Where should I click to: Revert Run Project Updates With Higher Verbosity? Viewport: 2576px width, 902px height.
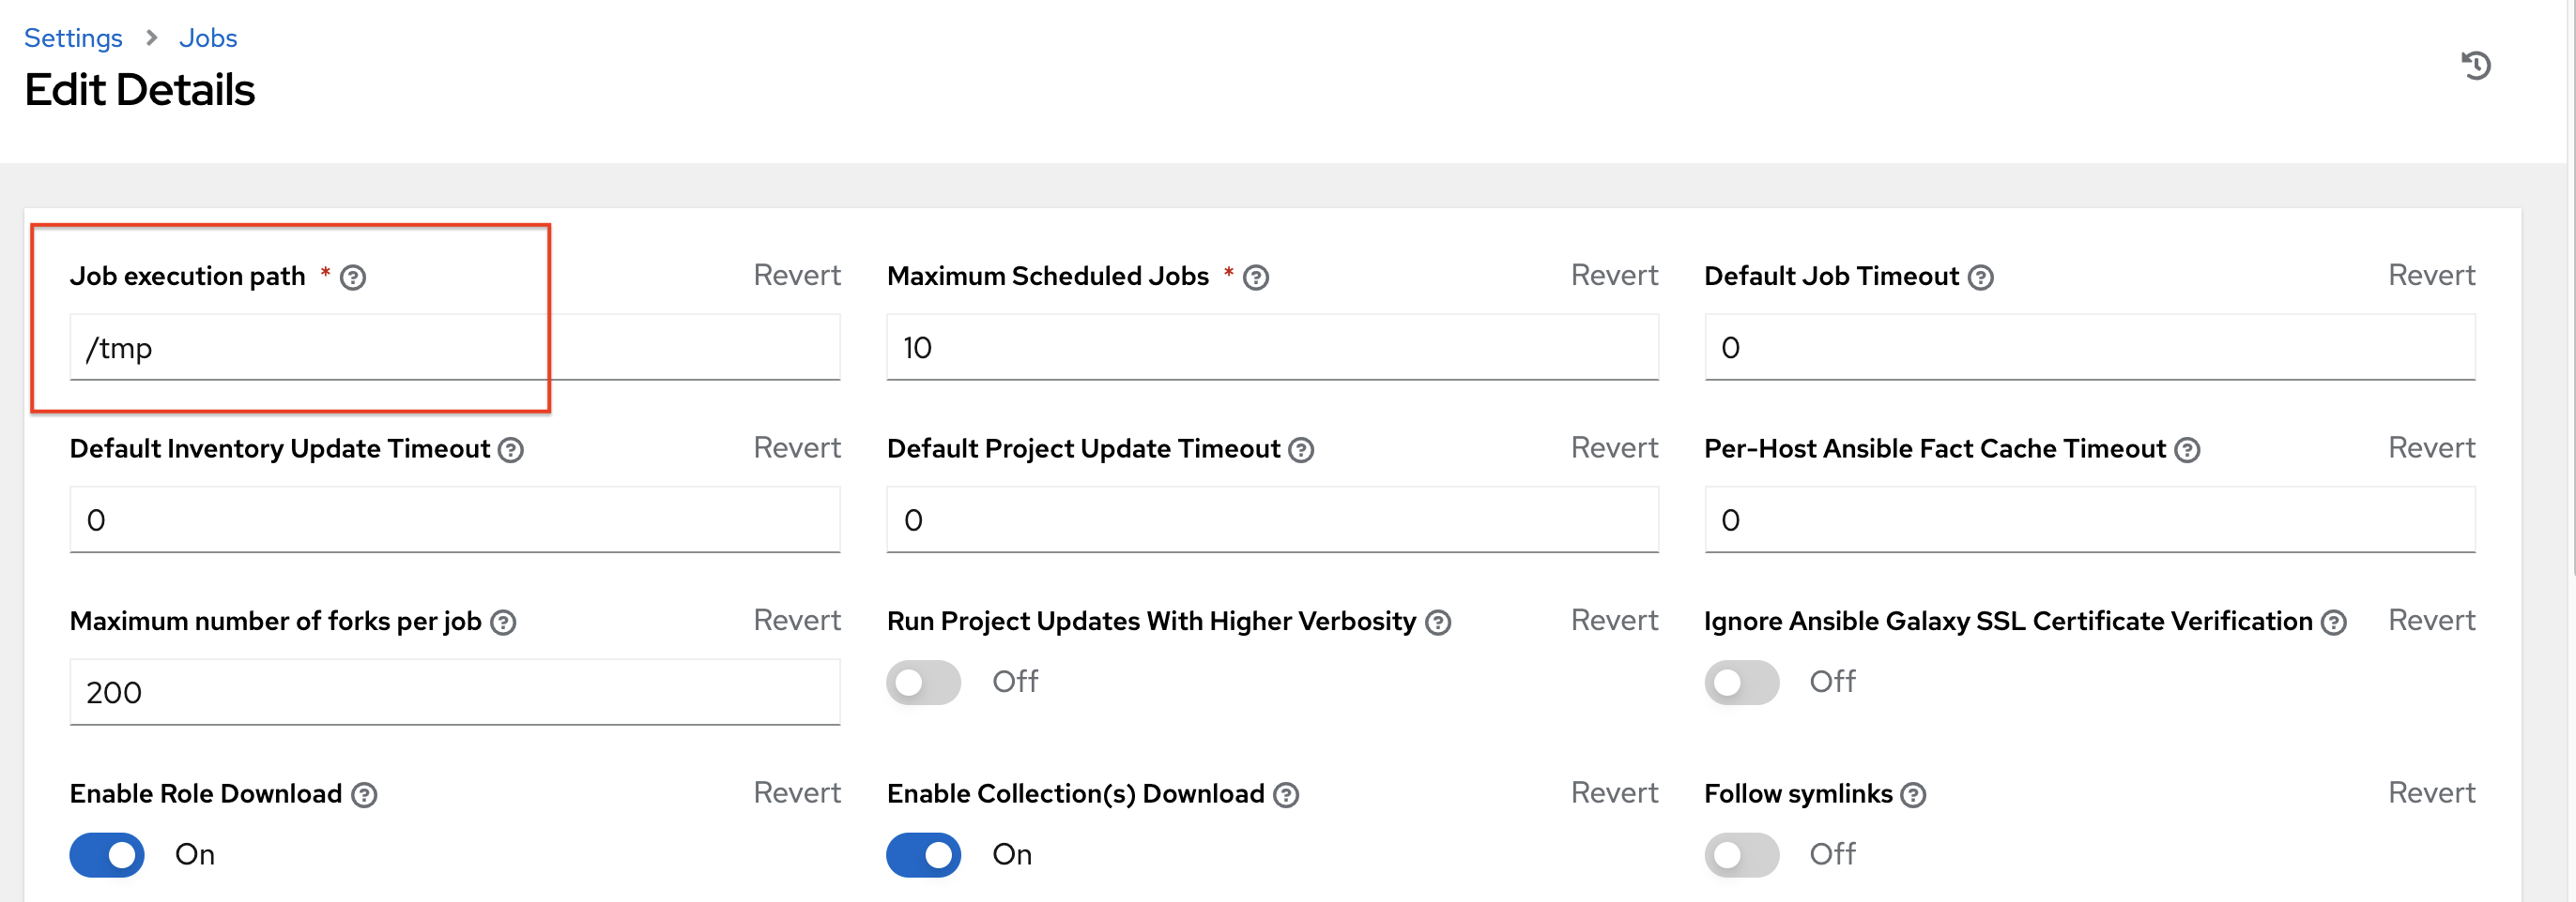(x=1614, y=622)
